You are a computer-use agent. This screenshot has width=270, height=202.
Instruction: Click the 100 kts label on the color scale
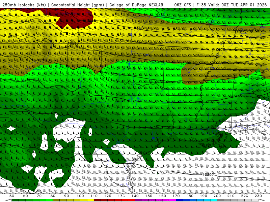(x=80, y=196)
